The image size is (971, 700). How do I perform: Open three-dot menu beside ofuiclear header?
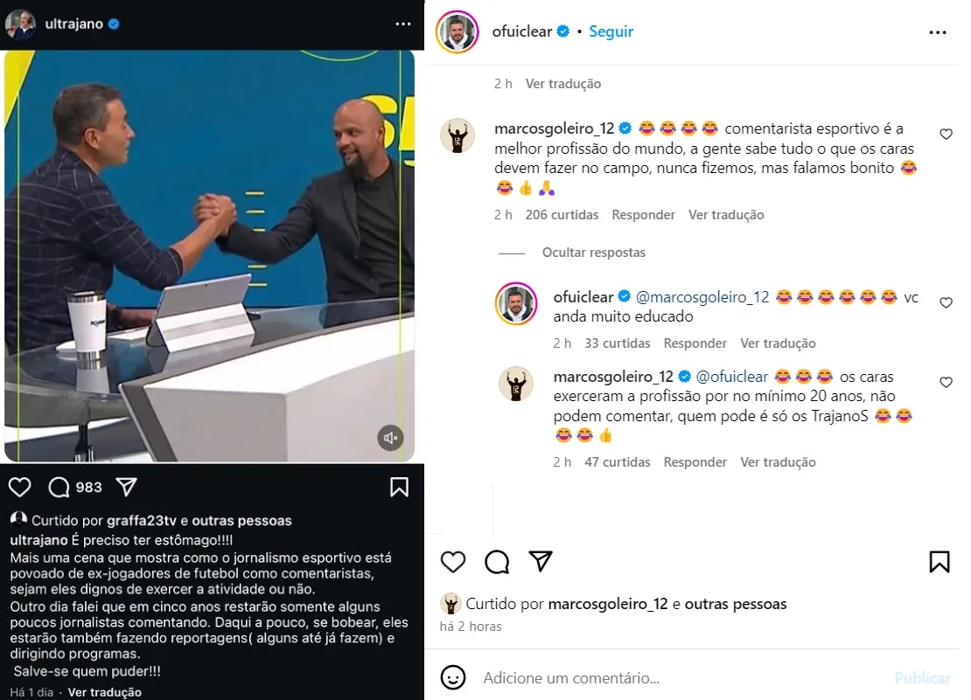point(938,32)
